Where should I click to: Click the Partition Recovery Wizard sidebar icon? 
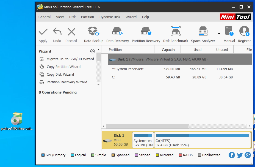[x=42, y=82]
